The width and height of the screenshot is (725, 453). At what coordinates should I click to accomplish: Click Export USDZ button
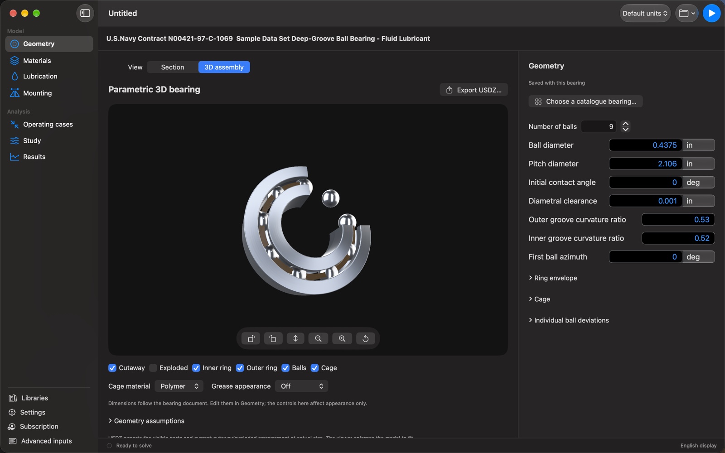tap(474, 90)
